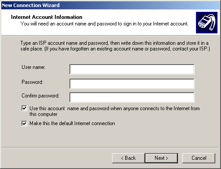Click 'Make this the default Internet connection' text

[72, 123]
